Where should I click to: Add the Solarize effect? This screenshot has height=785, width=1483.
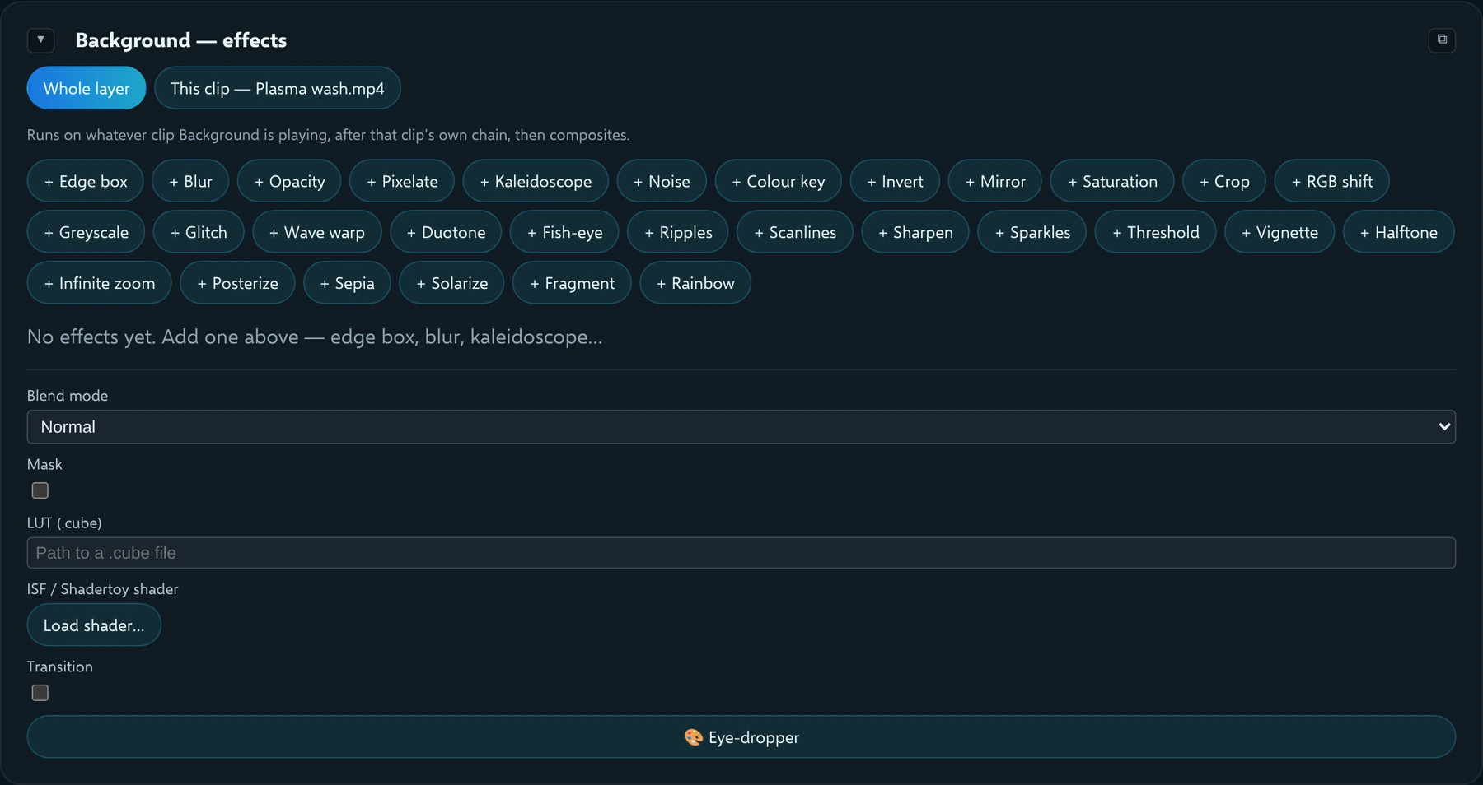click(451, 283)
